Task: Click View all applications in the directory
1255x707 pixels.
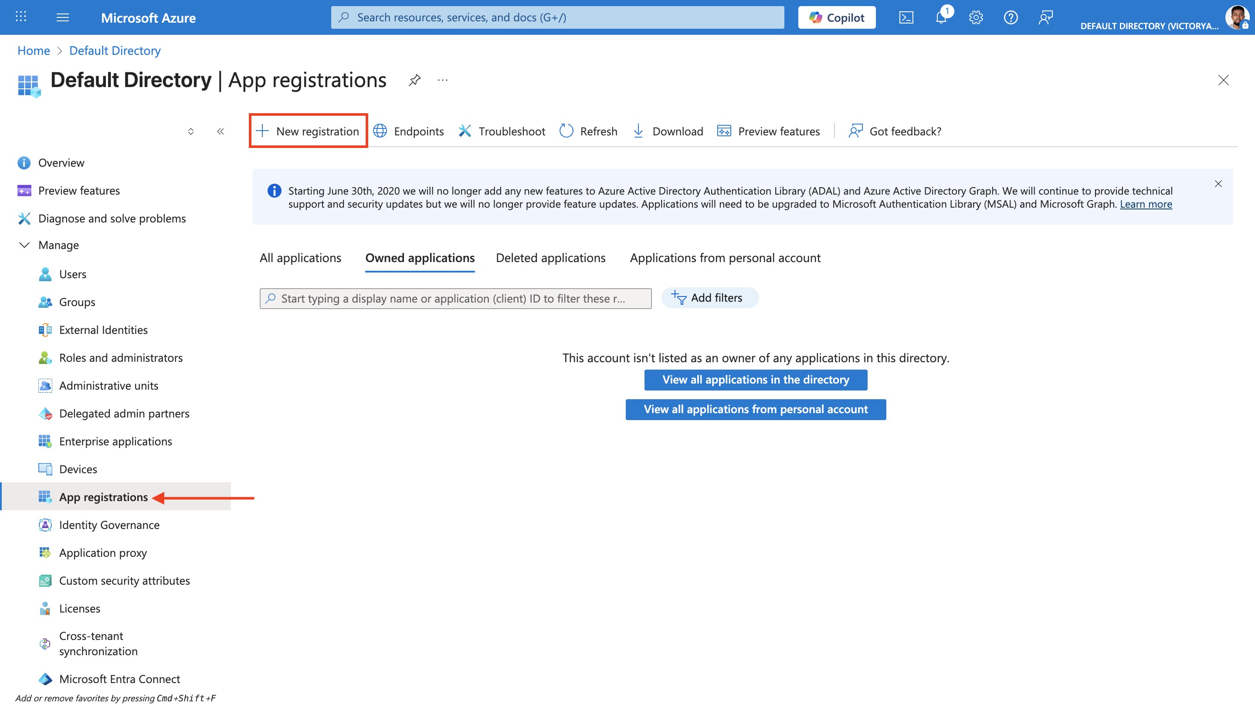Action: tap(755, 380)
